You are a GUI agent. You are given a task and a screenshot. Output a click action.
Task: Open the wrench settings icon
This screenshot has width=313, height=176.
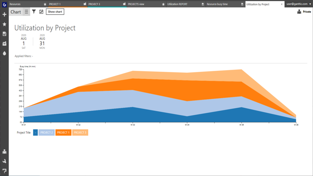pos(4,161)
